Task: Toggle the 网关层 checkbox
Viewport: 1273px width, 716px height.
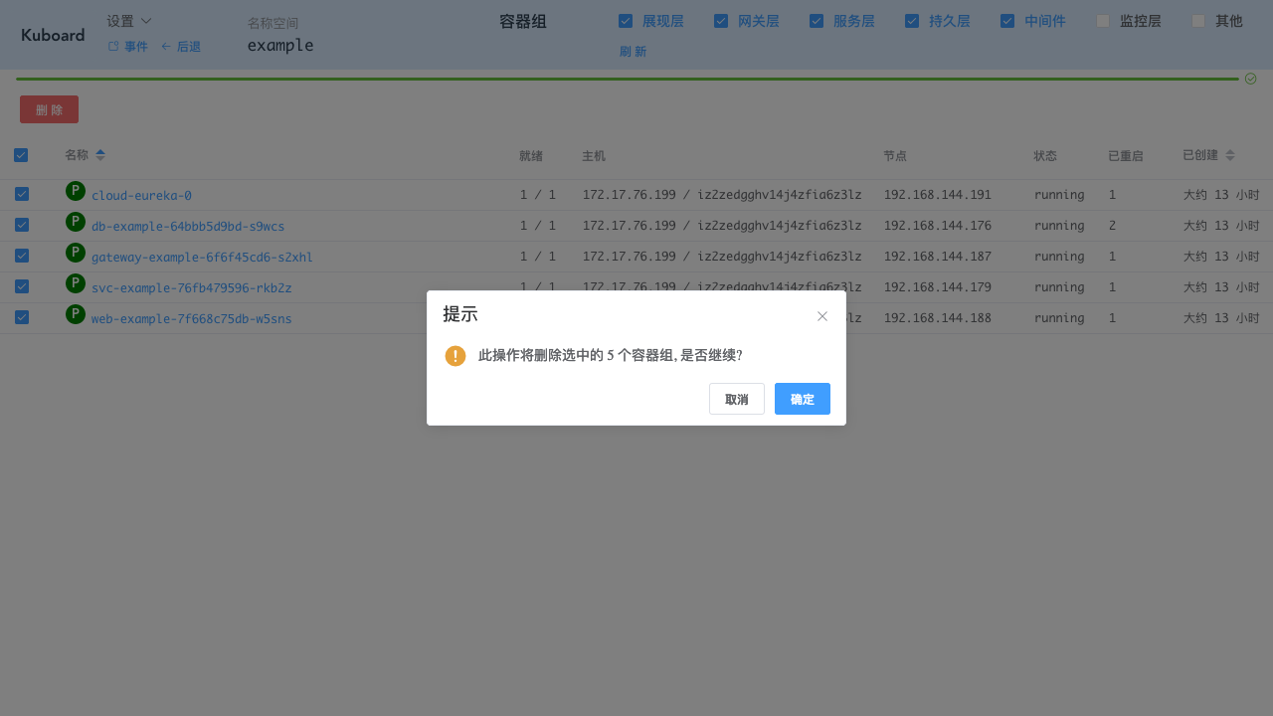Action: [x=721, y=21]
